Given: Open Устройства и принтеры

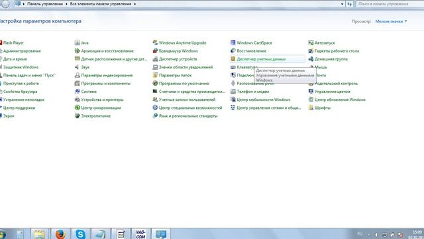Looking at the screenshot, I should point(99,100).
